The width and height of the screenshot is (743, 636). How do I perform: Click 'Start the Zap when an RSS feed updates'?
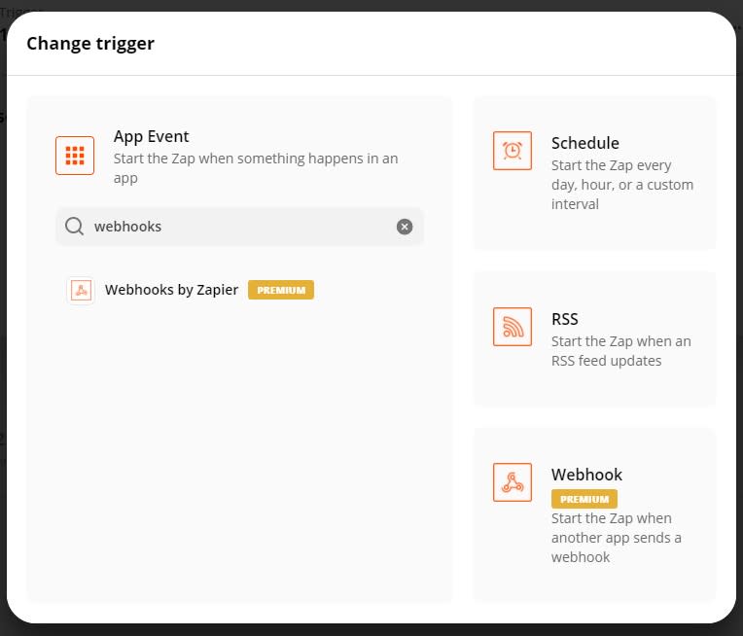(x=621, y=351)
